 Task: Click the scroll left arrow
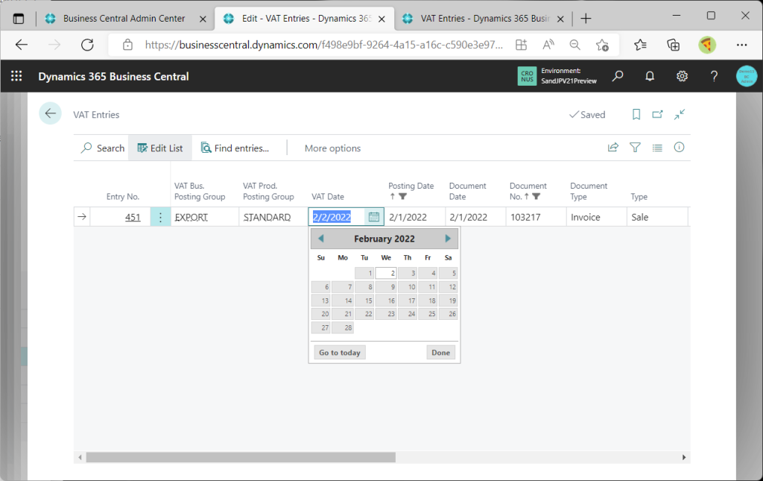80,457
